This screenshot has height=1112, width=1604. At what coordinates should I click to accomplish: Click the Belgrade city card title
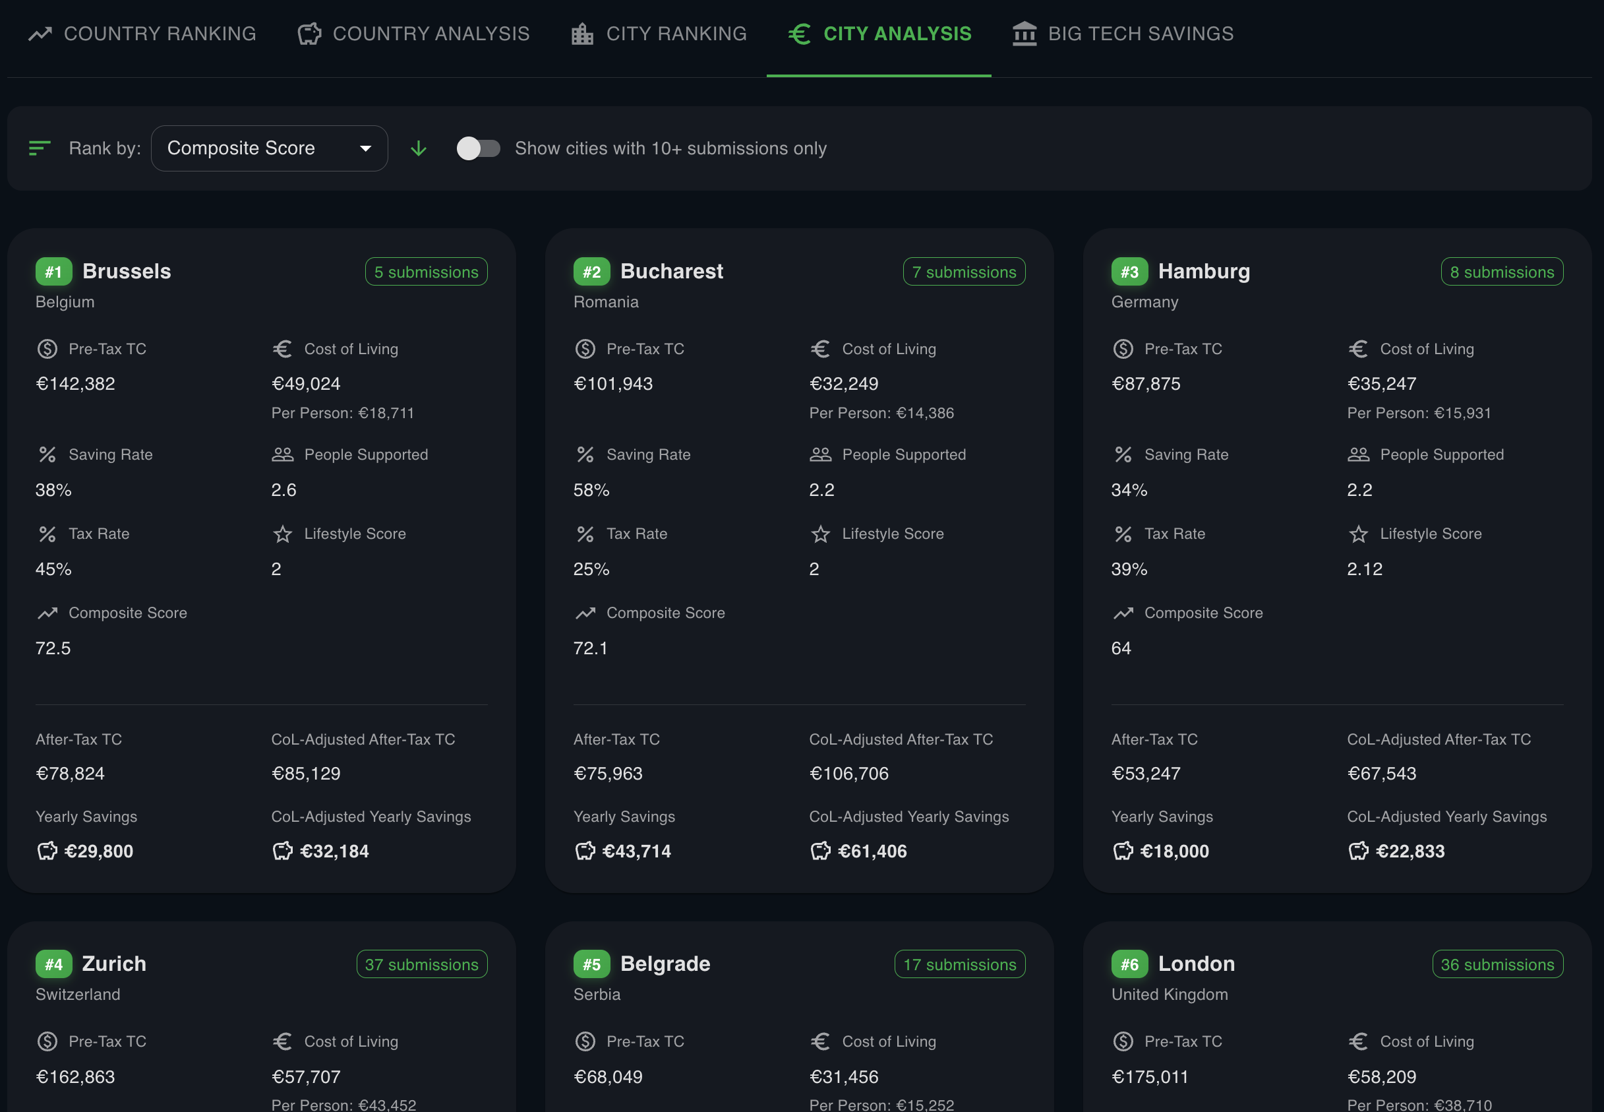point(665,964)
